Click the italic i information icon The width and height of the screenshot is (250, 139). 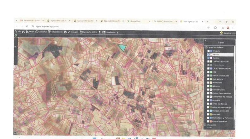[118, 32]
